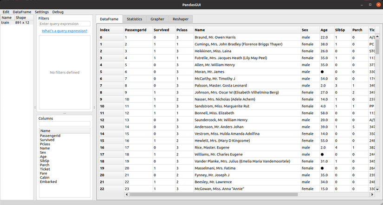Select Survived in the Columns list
The width and height of the screenshot is (383, 205).
pyautogui.click(x=47, y=140)
